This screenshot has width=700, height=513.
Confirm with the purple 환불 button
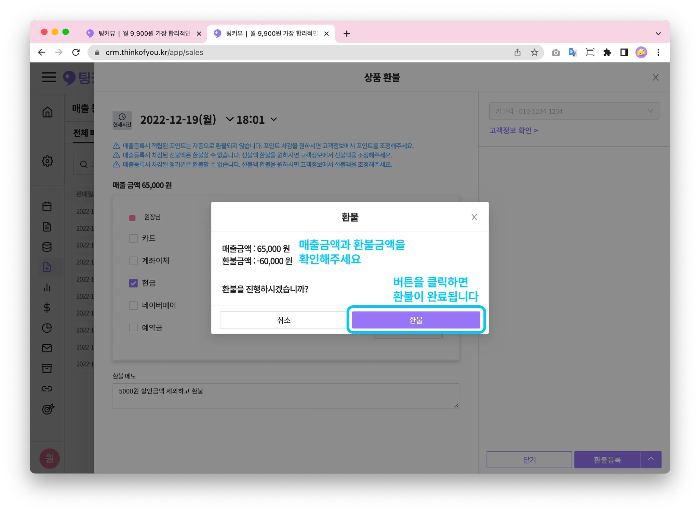point(416,320)
